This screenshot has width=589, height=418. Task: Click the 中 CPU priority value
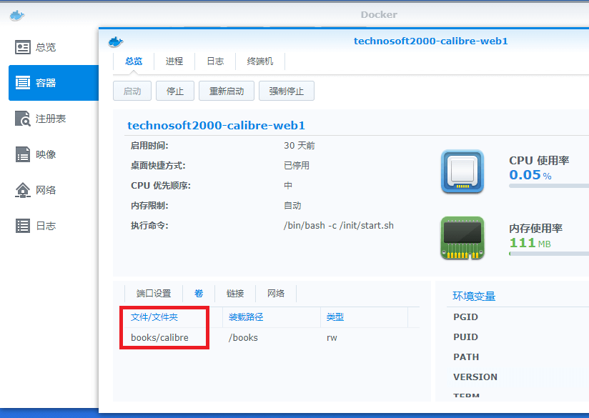click(x=288, y=186)
